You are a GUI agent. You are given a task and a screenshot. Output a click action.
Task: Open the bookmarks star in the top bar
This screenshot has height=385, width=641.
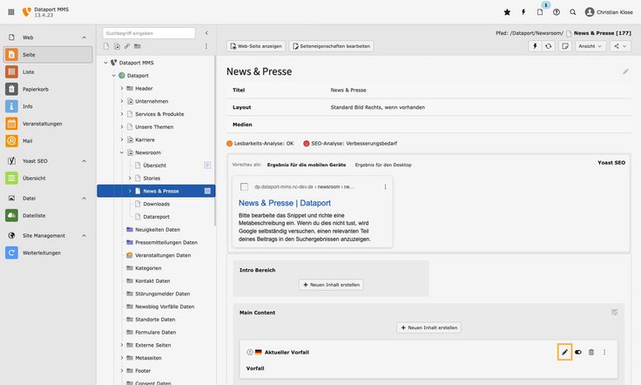click(507, 12)
